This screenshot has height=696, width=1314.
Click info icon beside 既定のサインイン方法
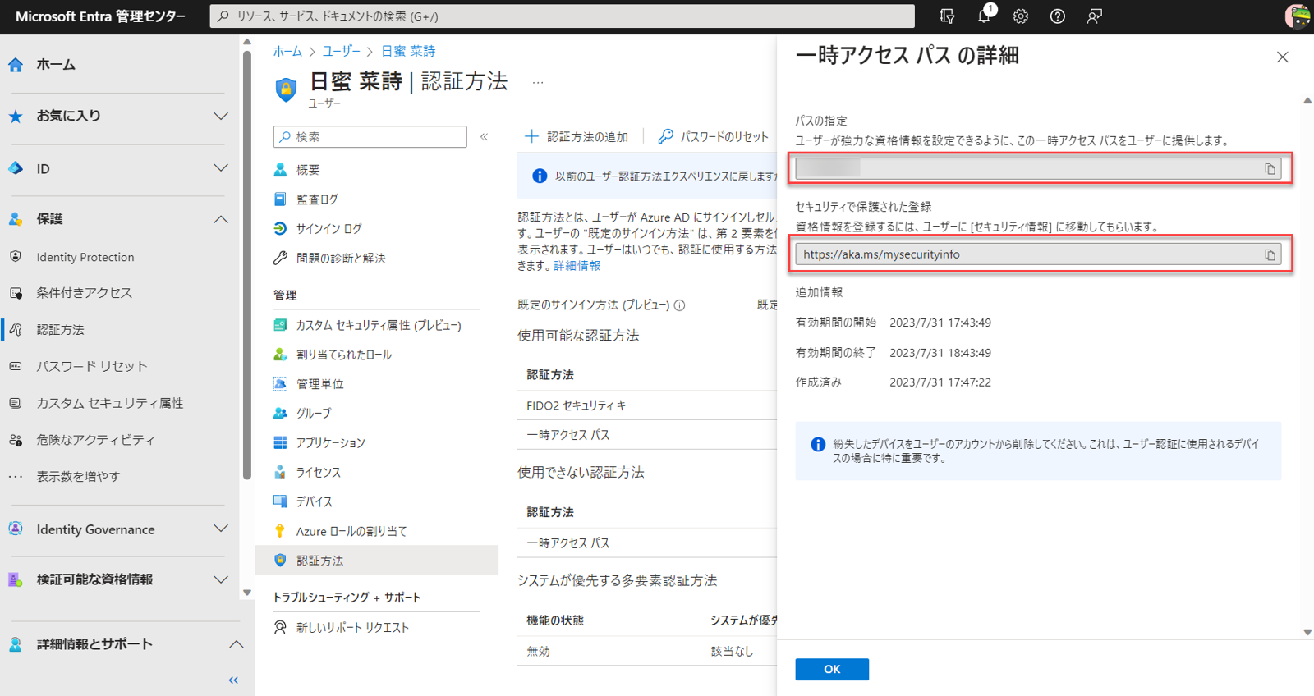(679, 305)
